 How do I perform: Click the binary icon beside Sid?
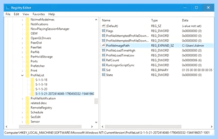click(x=103, y=70)
